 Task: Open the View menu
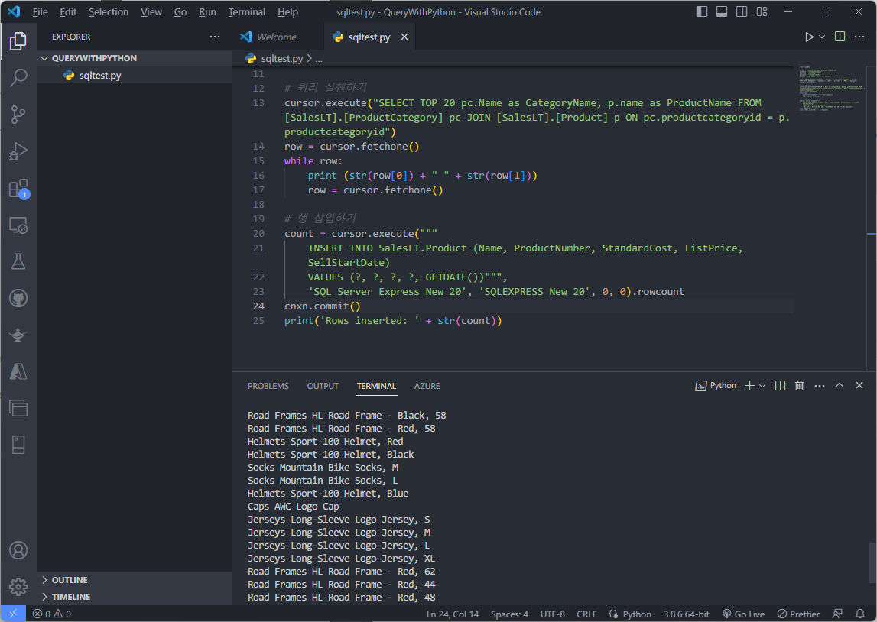tap(151, 11)
